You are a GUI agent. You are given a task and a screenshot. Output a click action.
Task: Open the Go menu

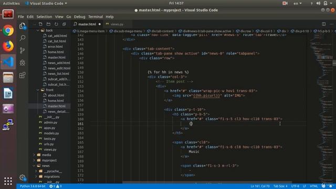click(x=69, y=17)
